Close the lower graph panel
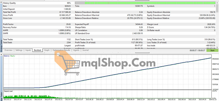This screenshot has width=219, height=101. 1,55
